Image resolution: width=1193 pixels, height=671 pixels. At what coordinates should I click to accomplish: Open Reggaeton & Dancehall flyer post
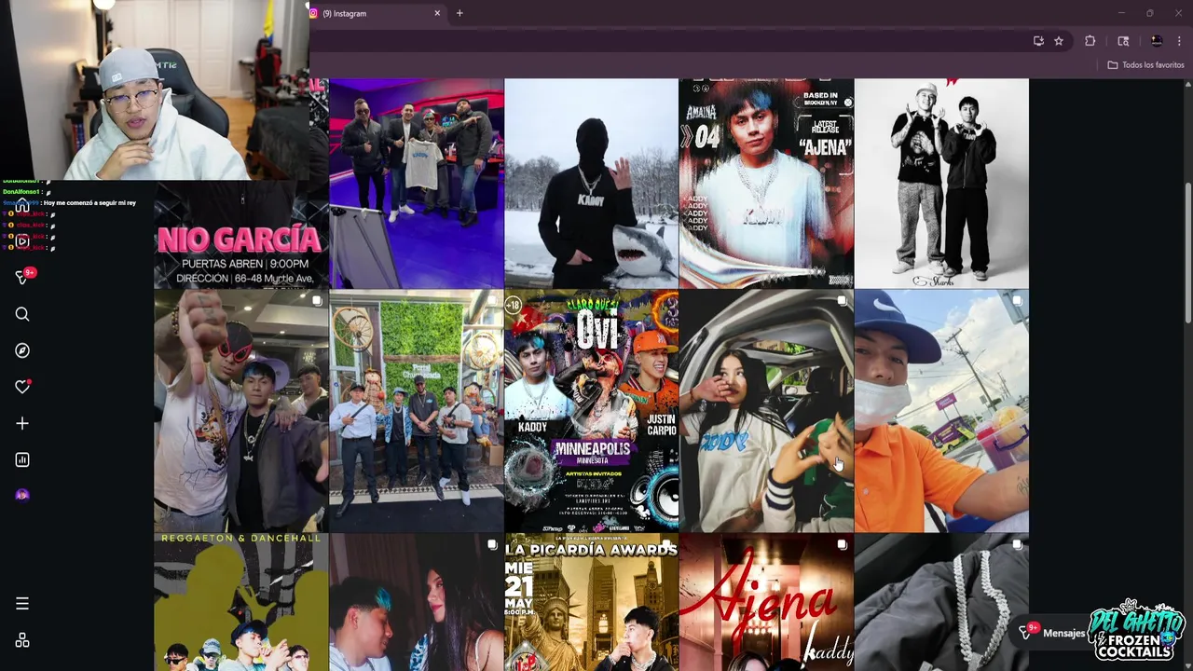[x=241, y=602]
